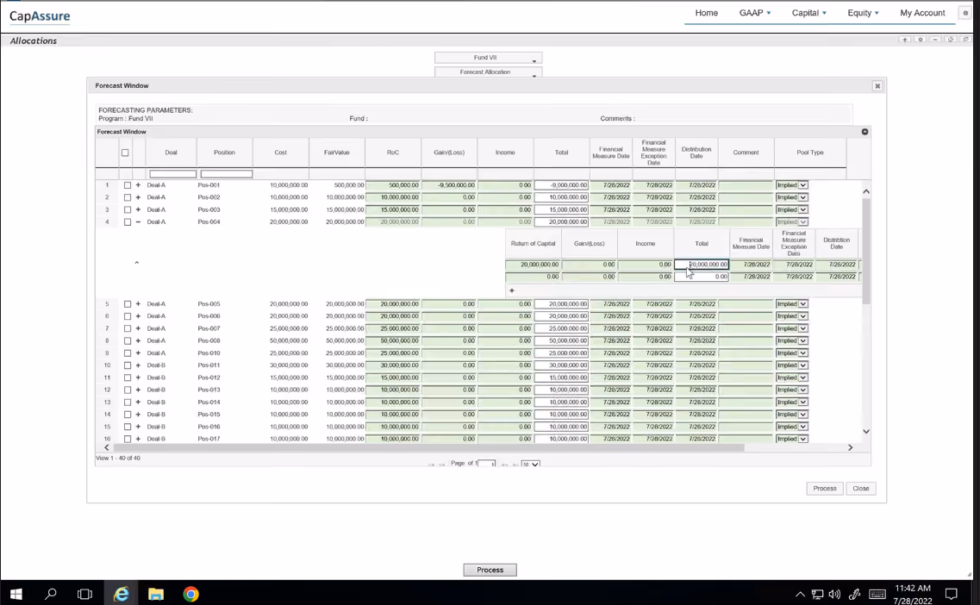This screenshot has height=605, width=980.
Task: Expand row Pos-005 with its plus icon
Action: point(138,303)
